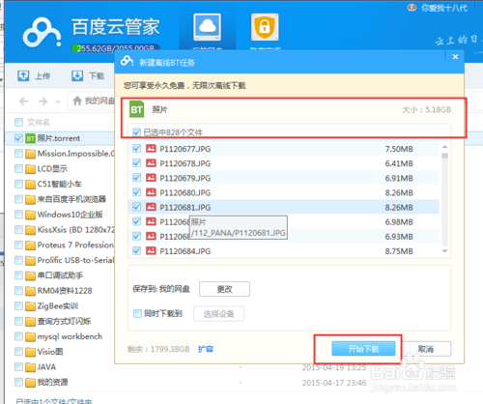Check the Mission.Impossible folder checkbox
Viewport: 483px width, 404px height.
point(18,154)
